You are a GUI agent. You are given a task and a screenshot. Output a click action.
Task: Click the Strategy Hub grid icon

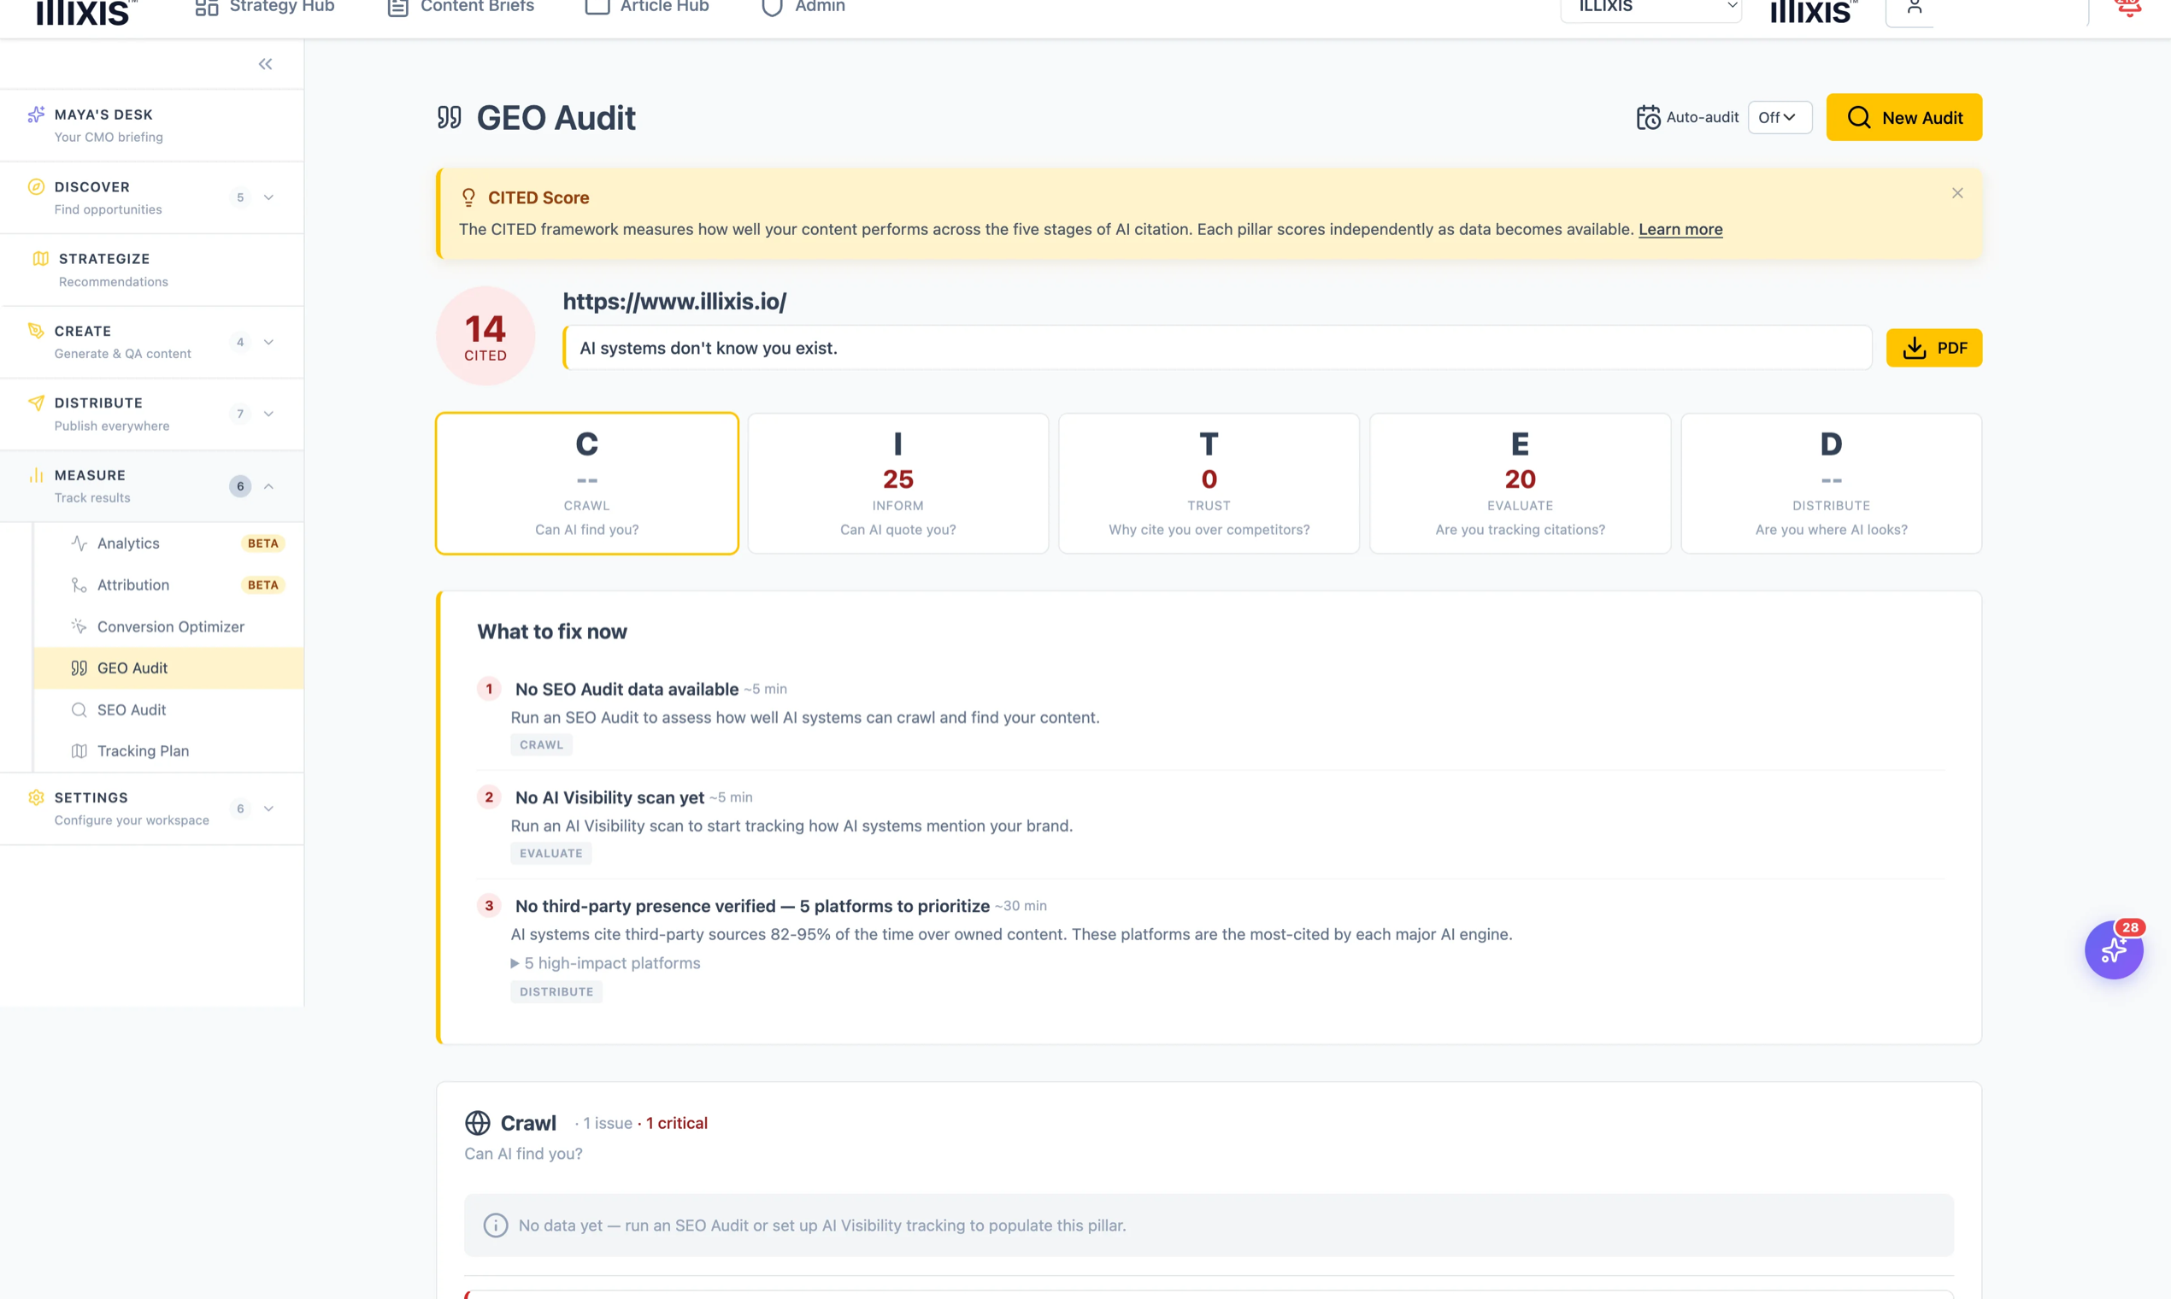[207, 7]
